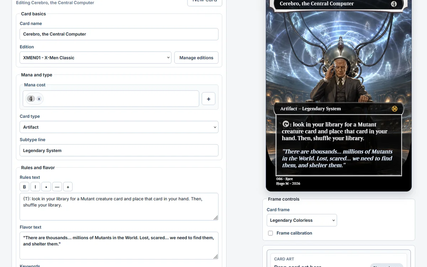Click the set symbol on card type line

[x=395, y=109]
